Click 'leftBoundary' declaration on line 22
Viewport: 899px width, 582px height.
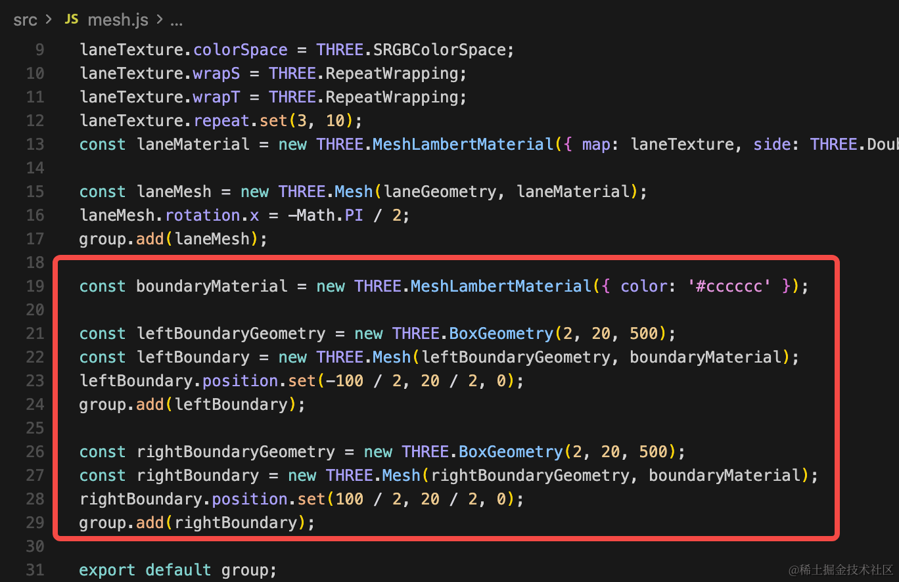coord(193,357)
